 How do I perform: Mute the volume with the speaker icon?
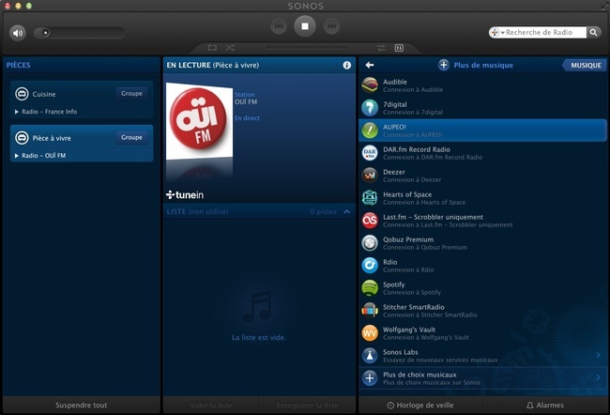pyautogui.click(x=18, y=33)
